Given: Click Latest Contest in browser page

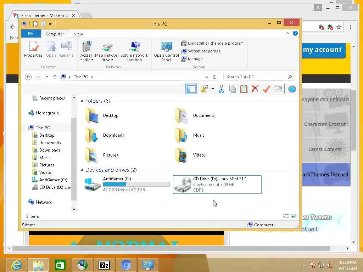Looking at the screenshot, I should coord(325,149).
